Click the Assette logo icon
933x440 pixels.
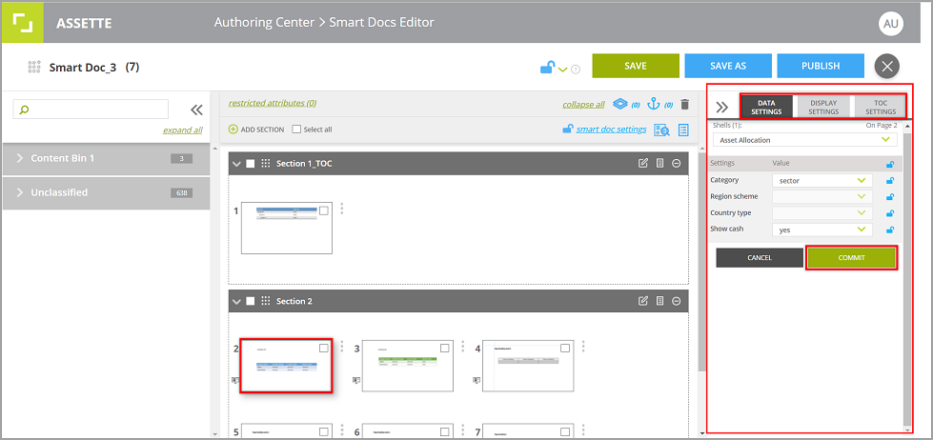click(22, 23)
